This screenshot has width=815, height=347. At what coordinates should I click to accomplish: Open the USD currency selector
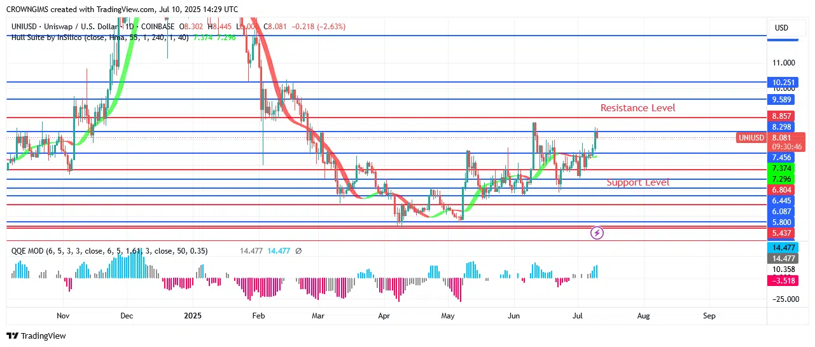(781, 28)
